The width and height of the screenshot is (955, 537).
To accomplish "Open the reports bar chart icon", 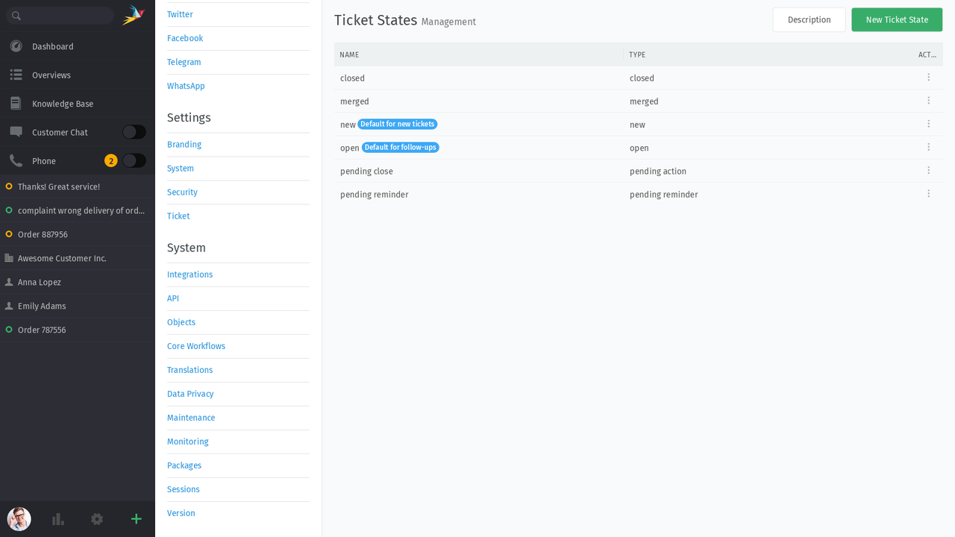I will tap(57, 519).
